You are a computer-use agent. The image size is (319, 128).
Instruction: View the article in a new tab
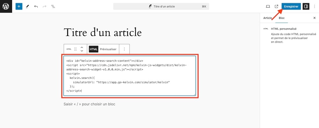pyautogui.click(x=276, y=6)
